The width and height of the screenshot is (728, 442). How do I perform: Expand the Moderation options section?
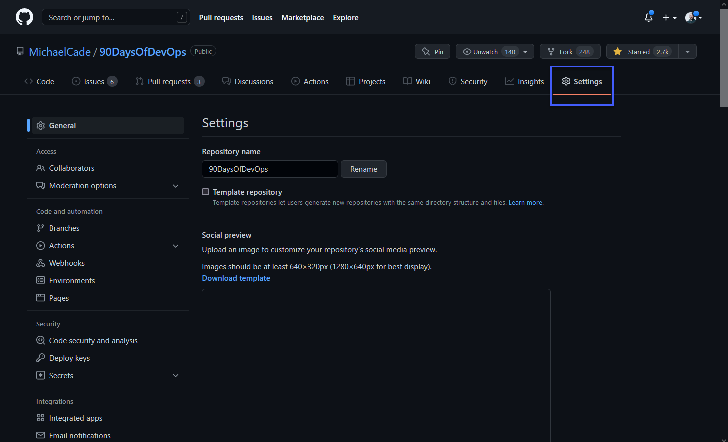[176, 185]
